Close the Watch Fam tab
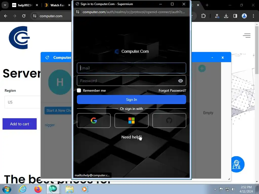This screenshot has width=259, height=194. pyautogui.click(x=69, y=5)
